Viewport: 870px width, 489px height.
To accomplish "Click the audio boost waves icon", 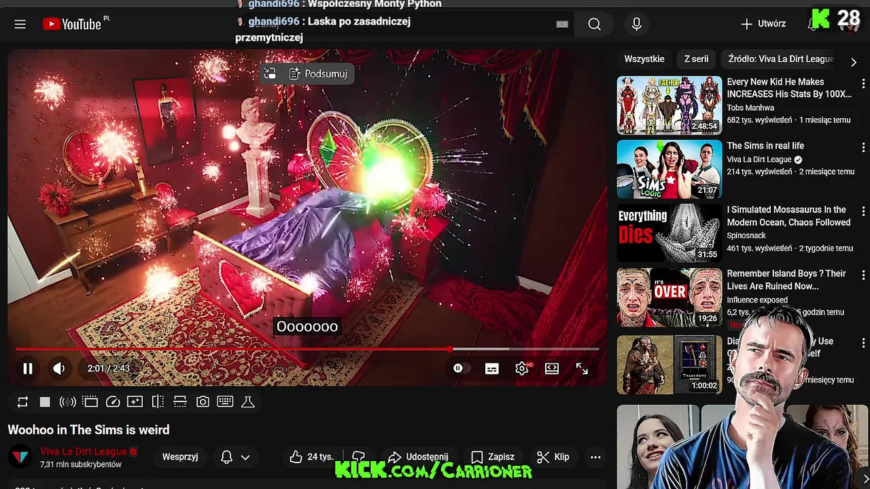I will tap(67, 402).
